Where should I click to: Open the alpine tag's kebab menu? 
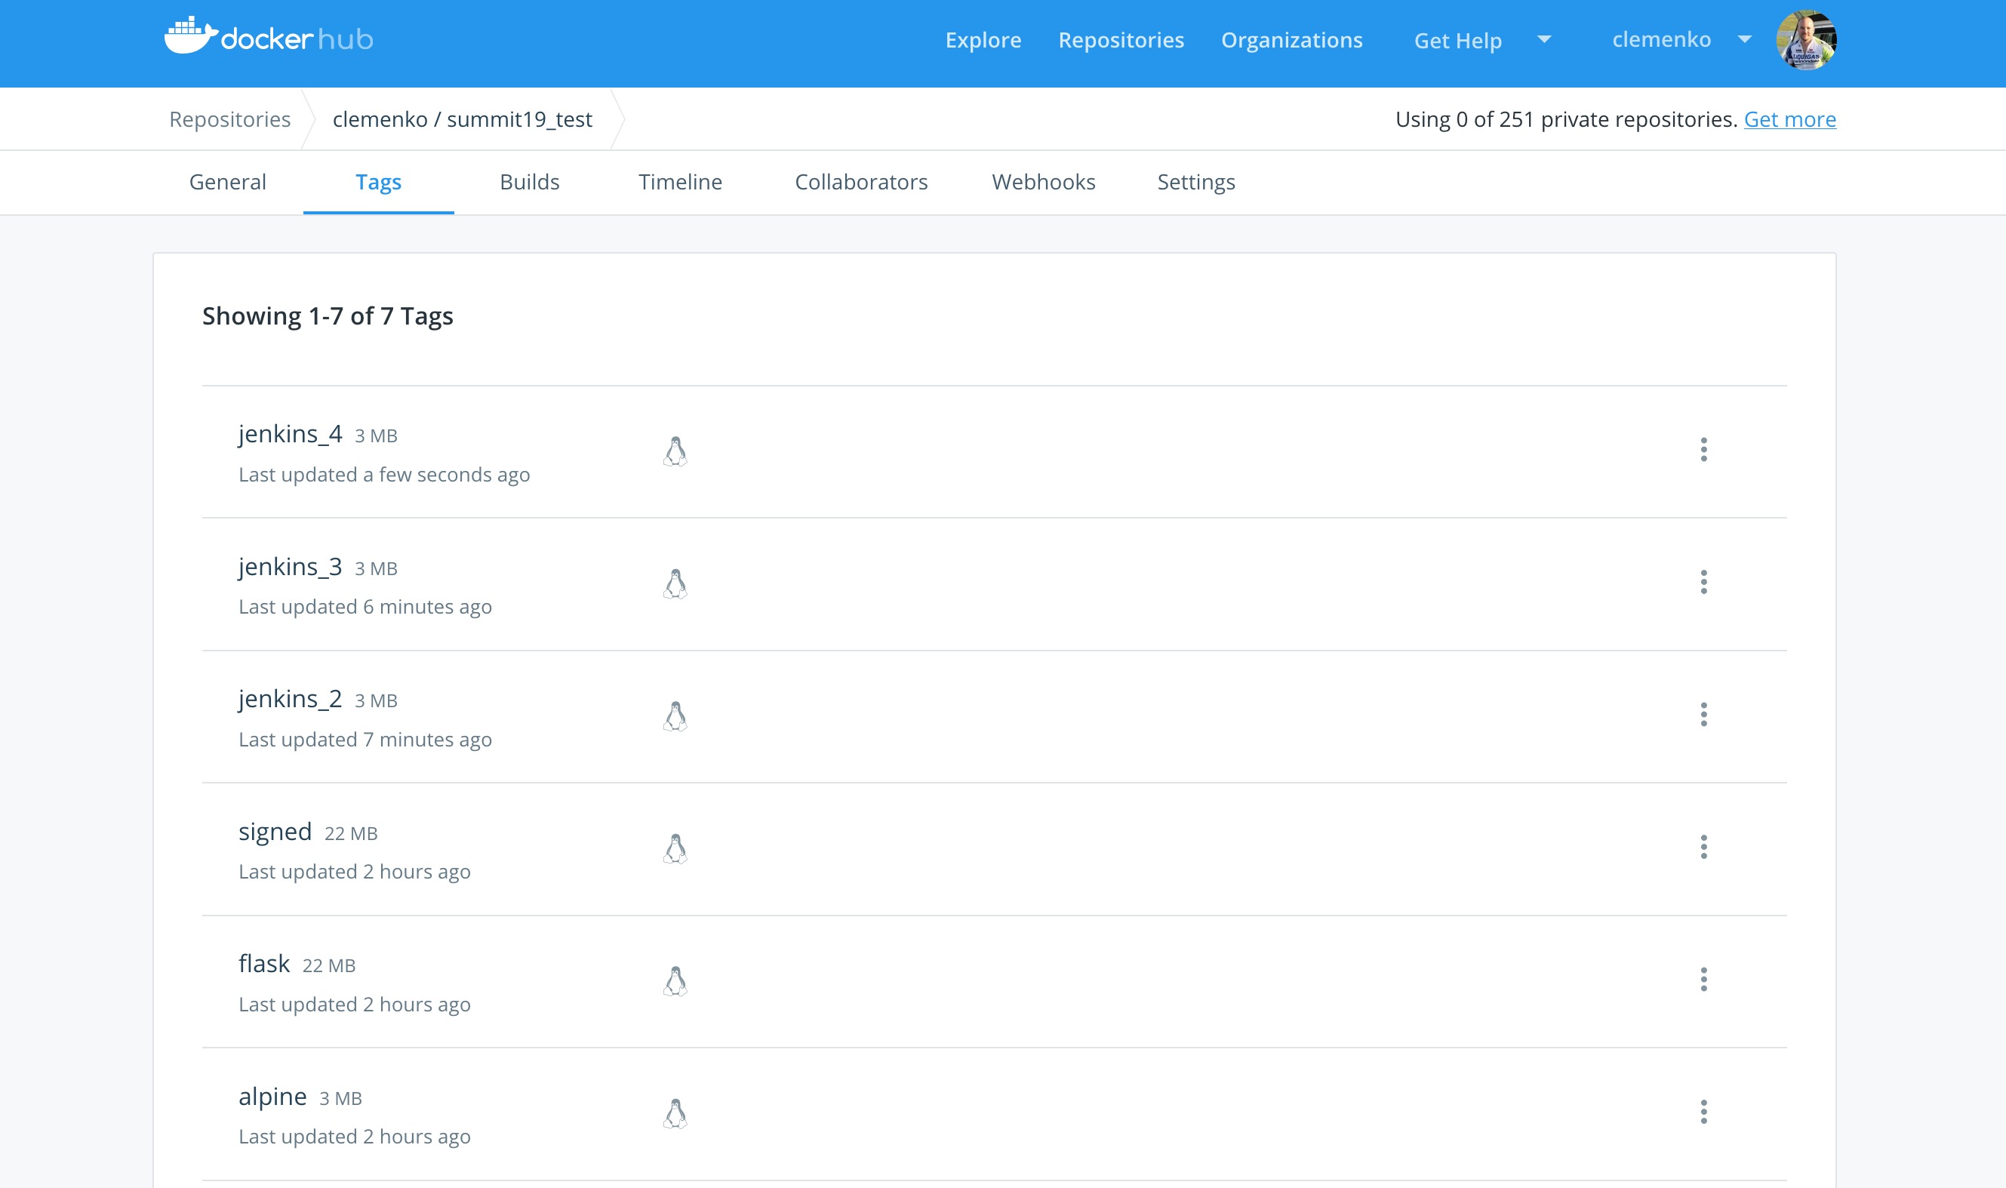1703,1111
